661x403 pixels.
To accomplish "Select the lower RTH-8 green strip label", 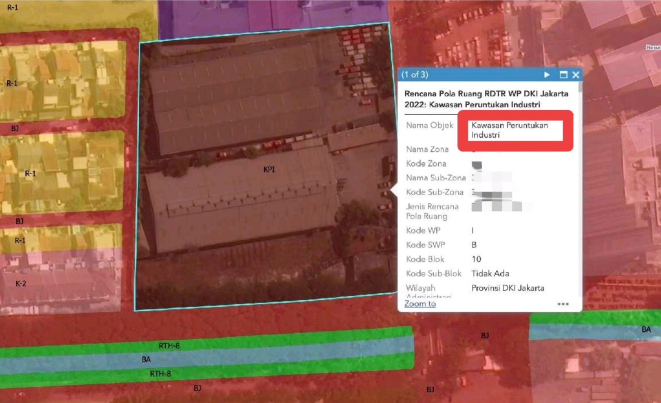I will pyautogui.click(x=160, y=374).
